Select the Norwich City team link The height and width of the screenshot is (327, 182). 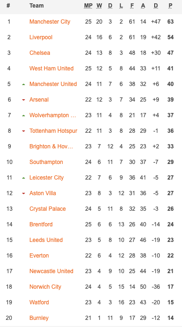[x=45, y=287]
